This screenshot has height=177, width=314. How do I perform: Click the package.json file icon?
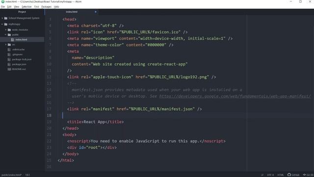click(9, 64)
